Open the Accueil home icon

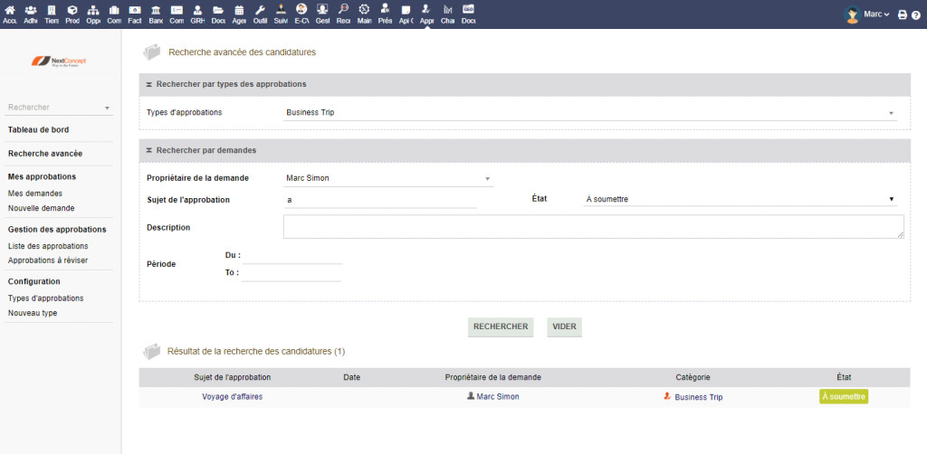pos(10,14)
